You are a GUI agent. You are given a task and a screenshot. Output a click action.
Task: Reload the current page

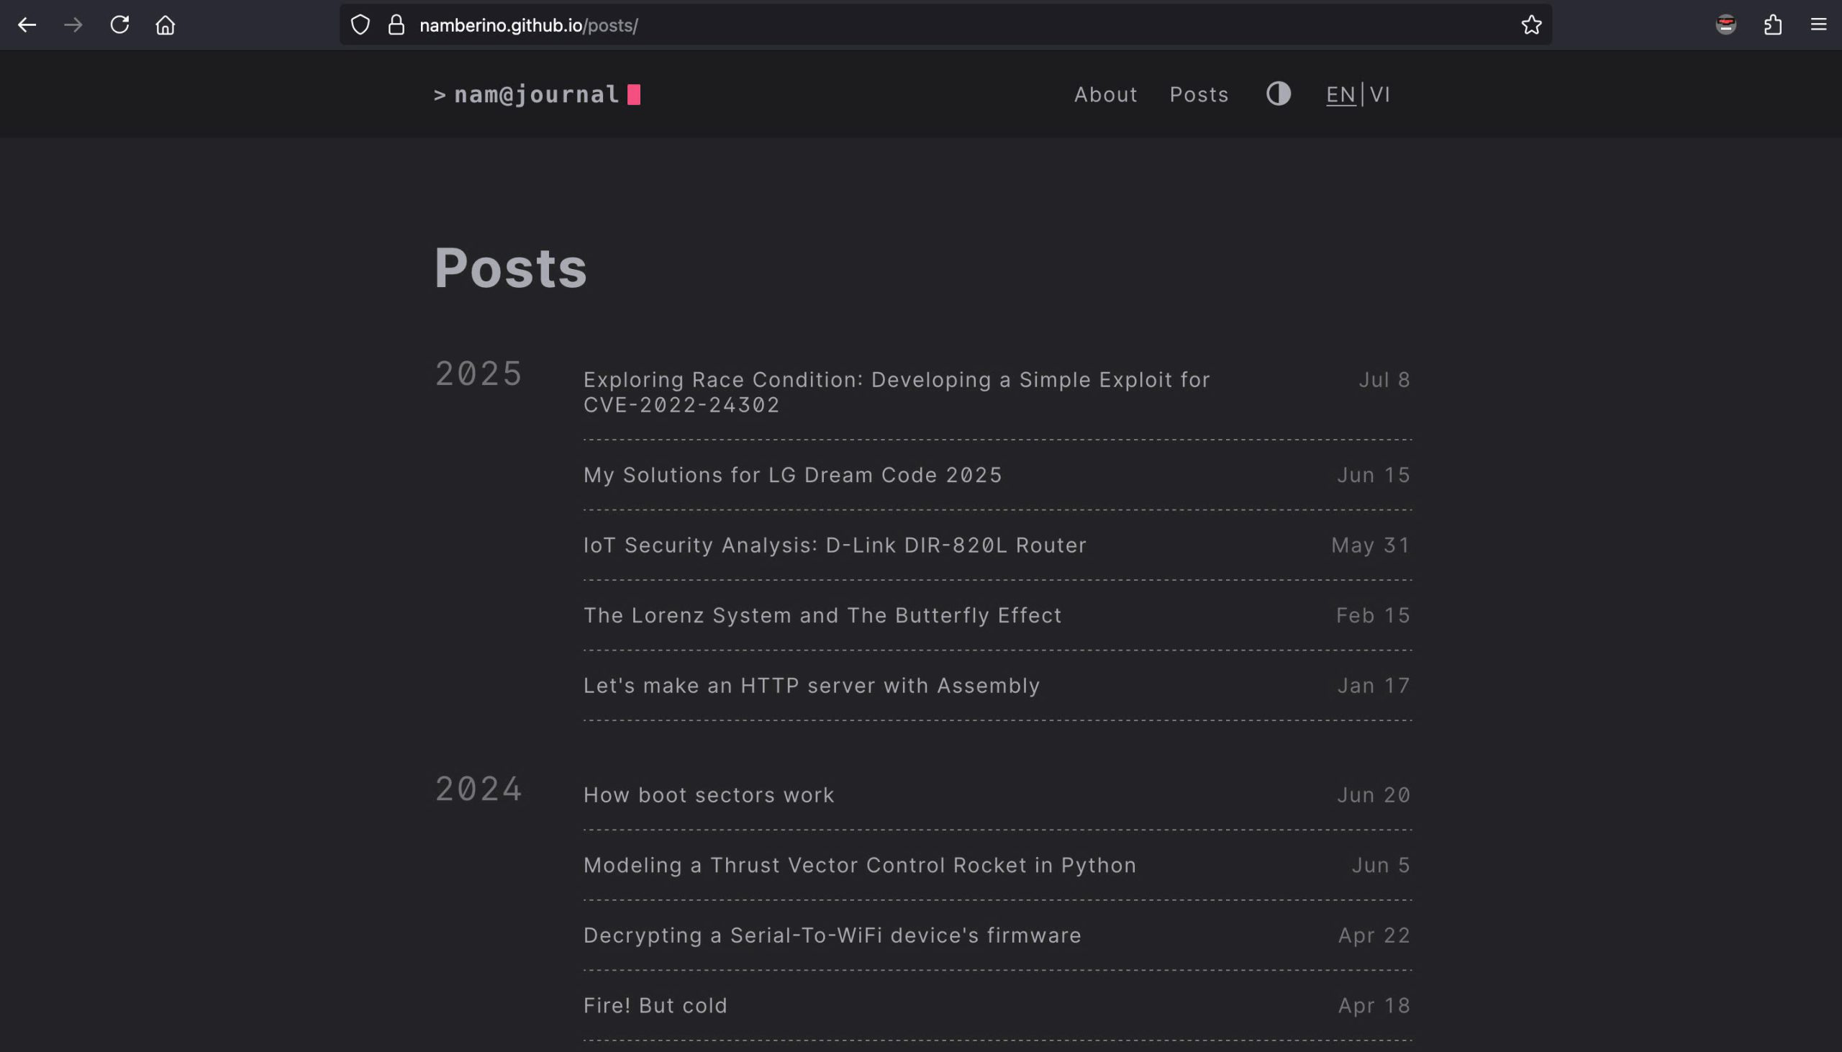point(120,25)
